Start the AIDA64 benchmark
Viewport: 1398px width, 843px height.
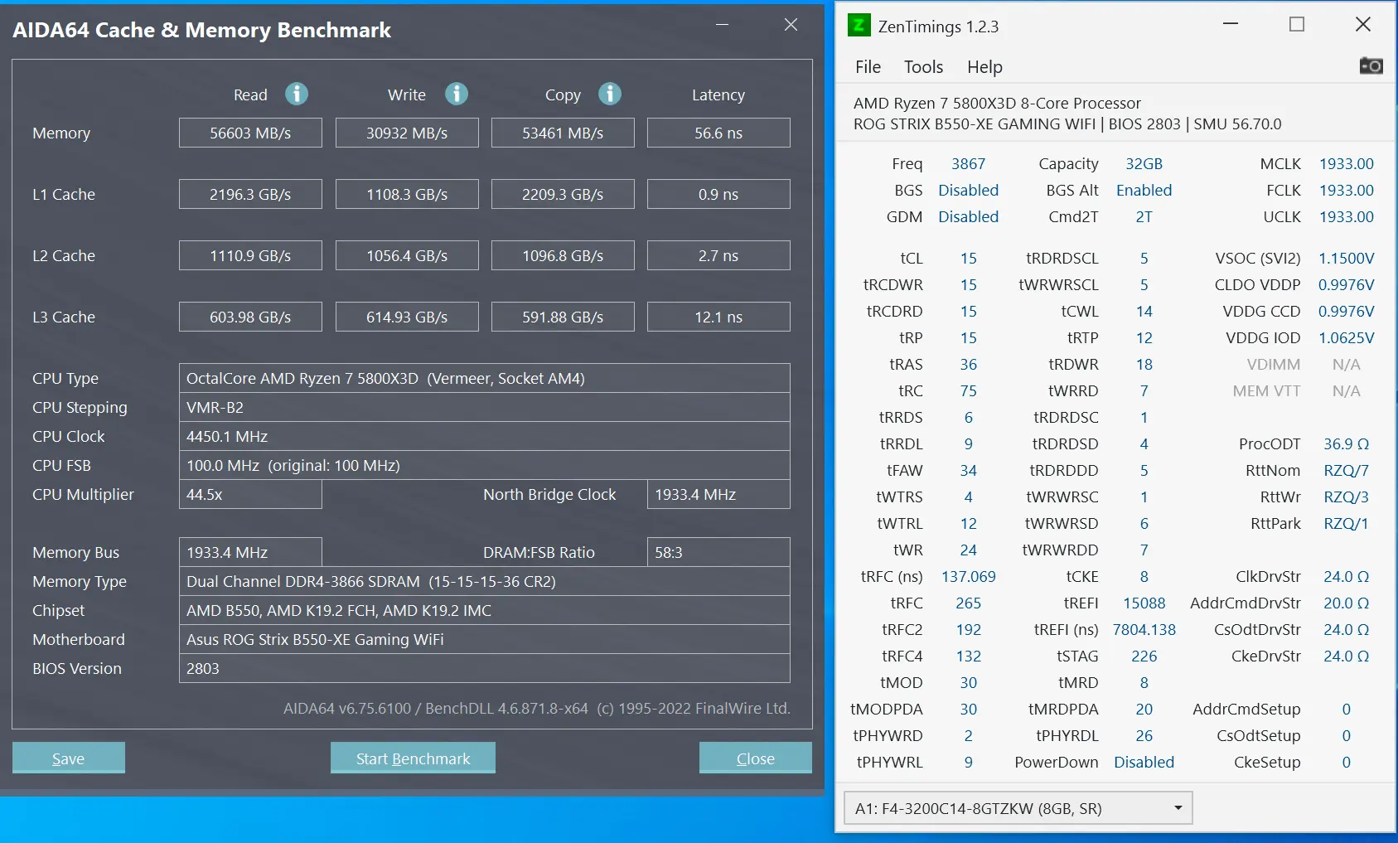coord(413,758)
